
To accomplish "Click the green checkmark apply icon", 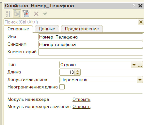I will (x=45, y=14).
